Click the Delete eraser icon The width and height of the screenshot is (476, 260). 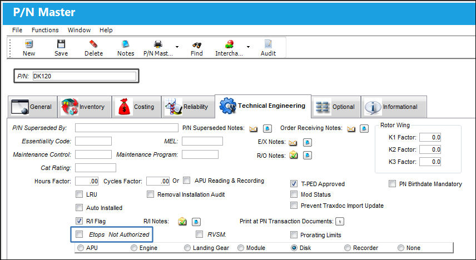click(93, 44)
